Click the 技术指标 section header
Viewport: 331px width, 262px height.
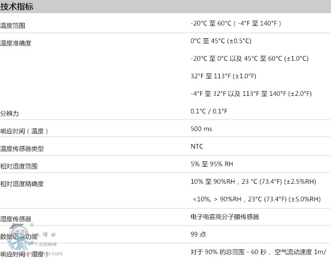(17, 7)
